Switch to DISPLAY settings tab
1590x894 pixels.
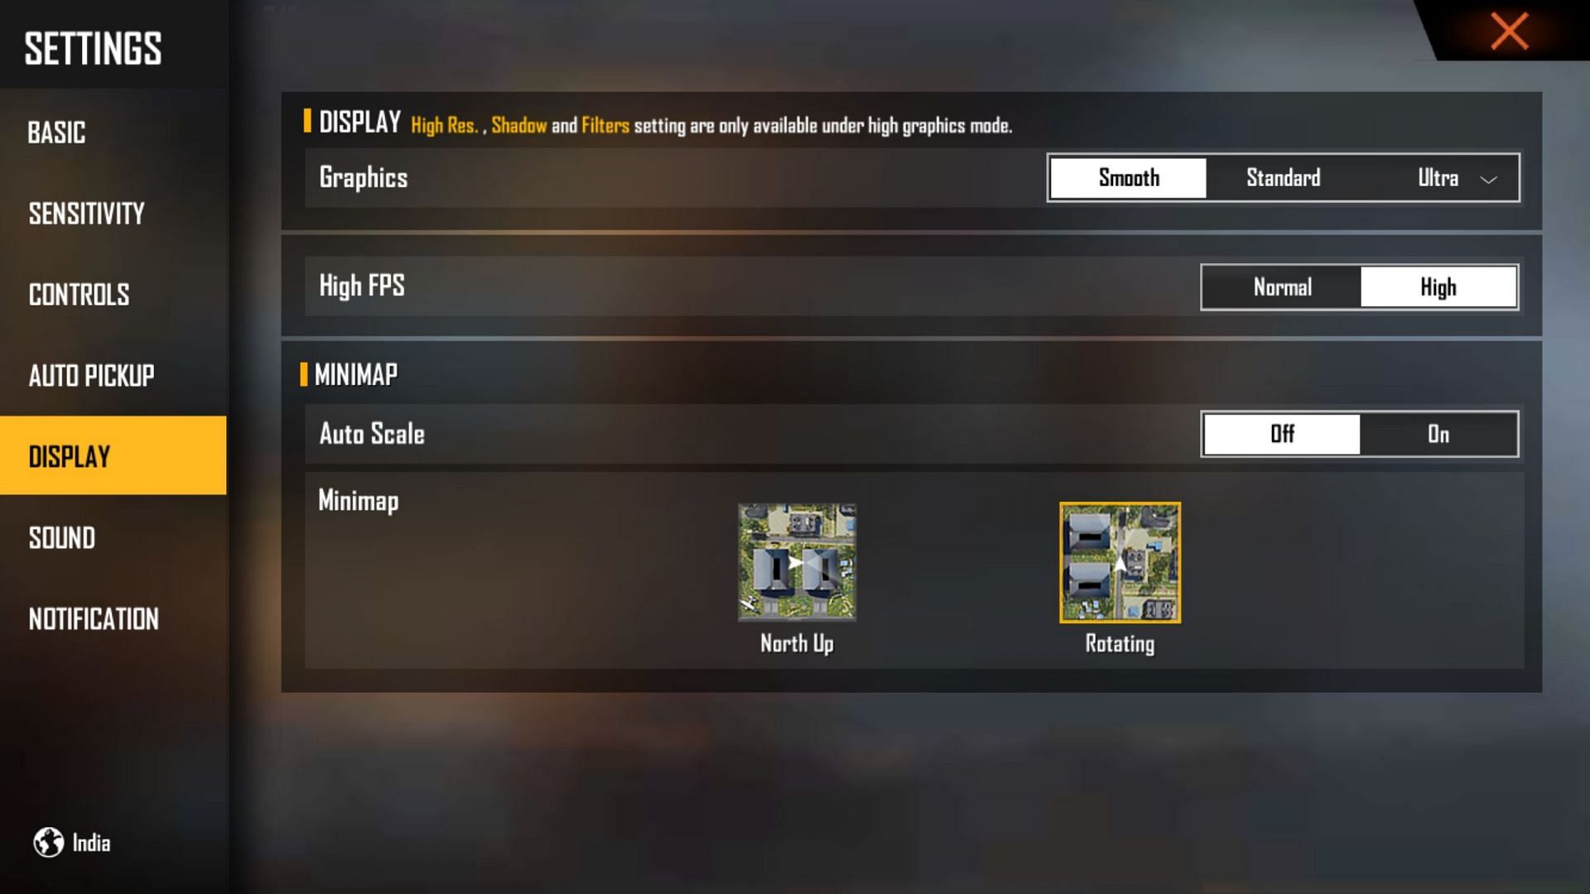click(x=113, y=455)
